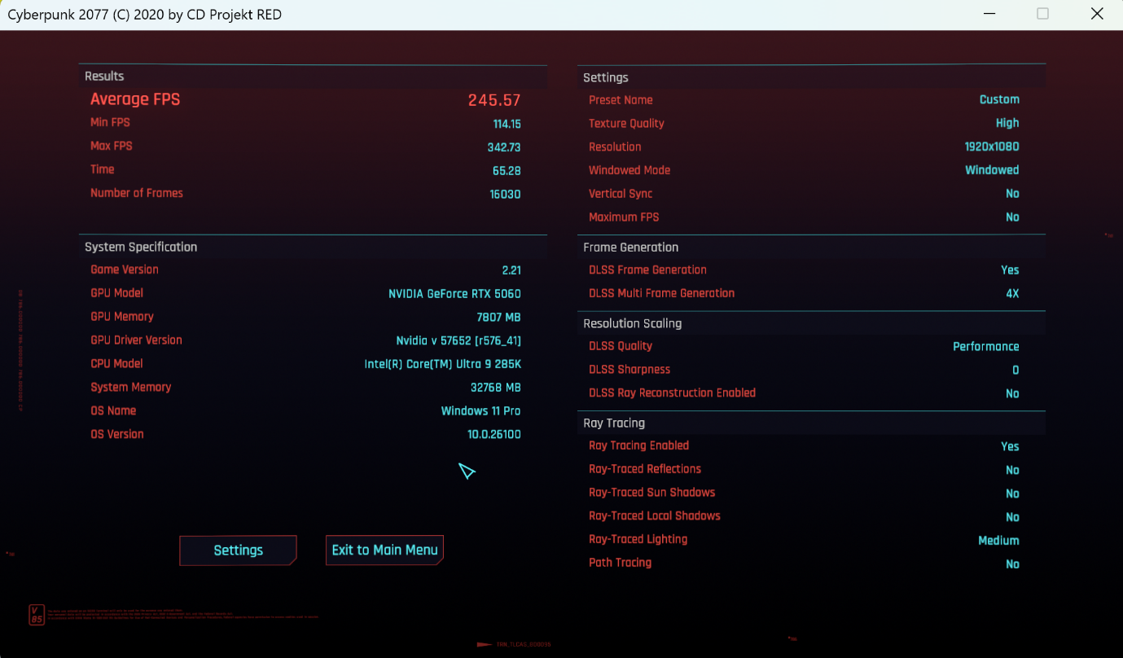This screenshot has height=658, width=1123.
Task: Click the Min FPS value 114.15
Action: tap(507, 124)
